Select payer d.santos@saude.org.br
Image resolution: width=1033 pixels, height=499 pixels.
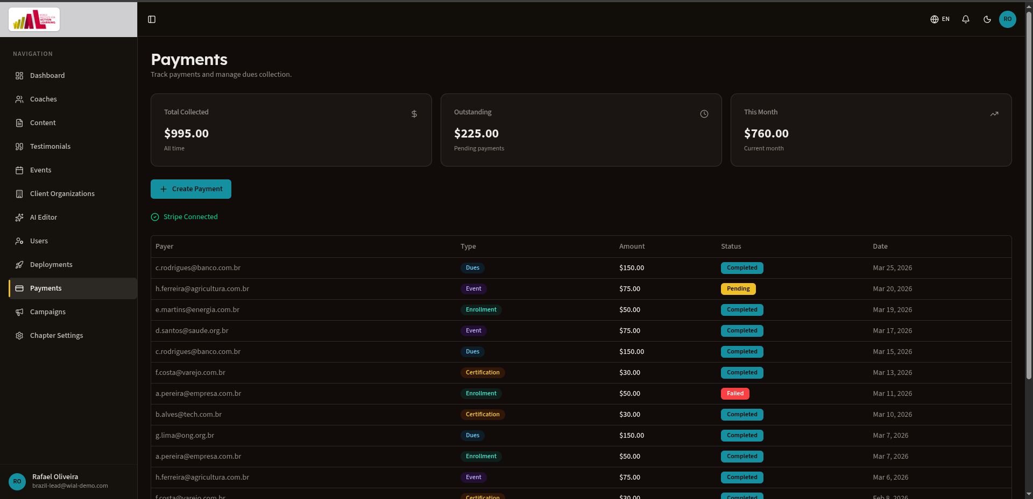(192, 331)
